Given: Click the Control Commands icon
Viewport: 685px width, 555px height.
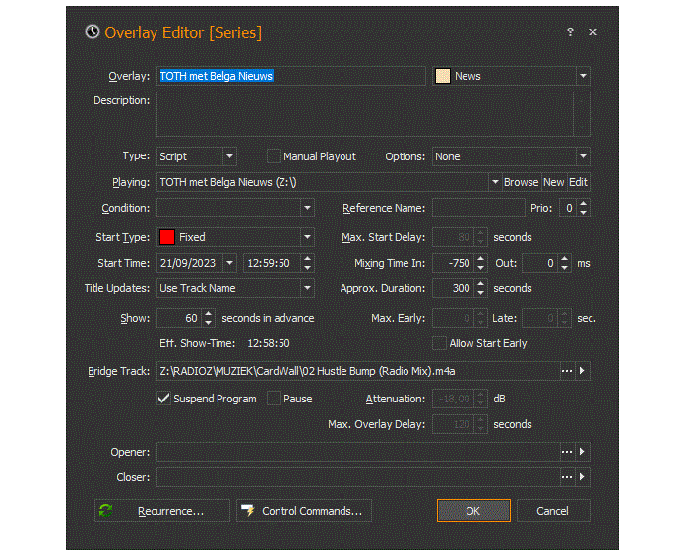Looking at the screenshot, I should (x=247, y=511).
